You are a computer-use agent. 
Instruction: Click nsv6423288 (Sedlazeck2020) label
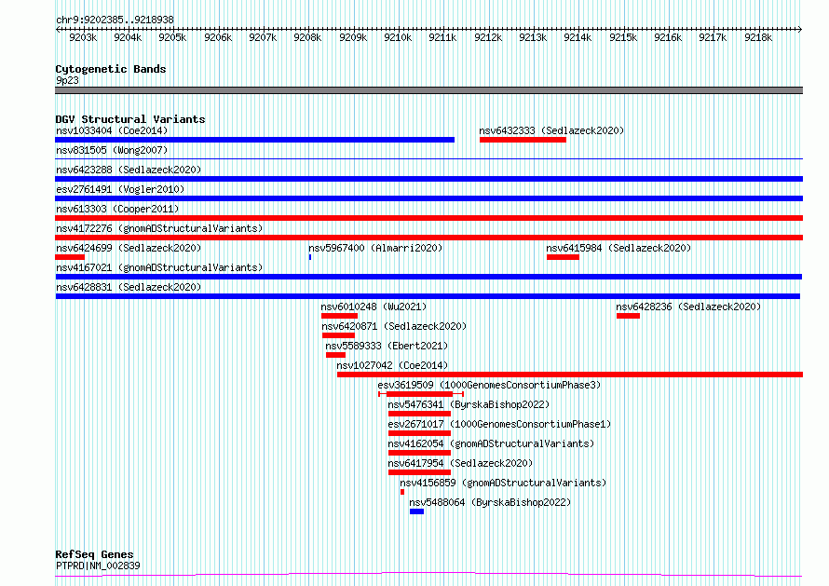[129, 170]
